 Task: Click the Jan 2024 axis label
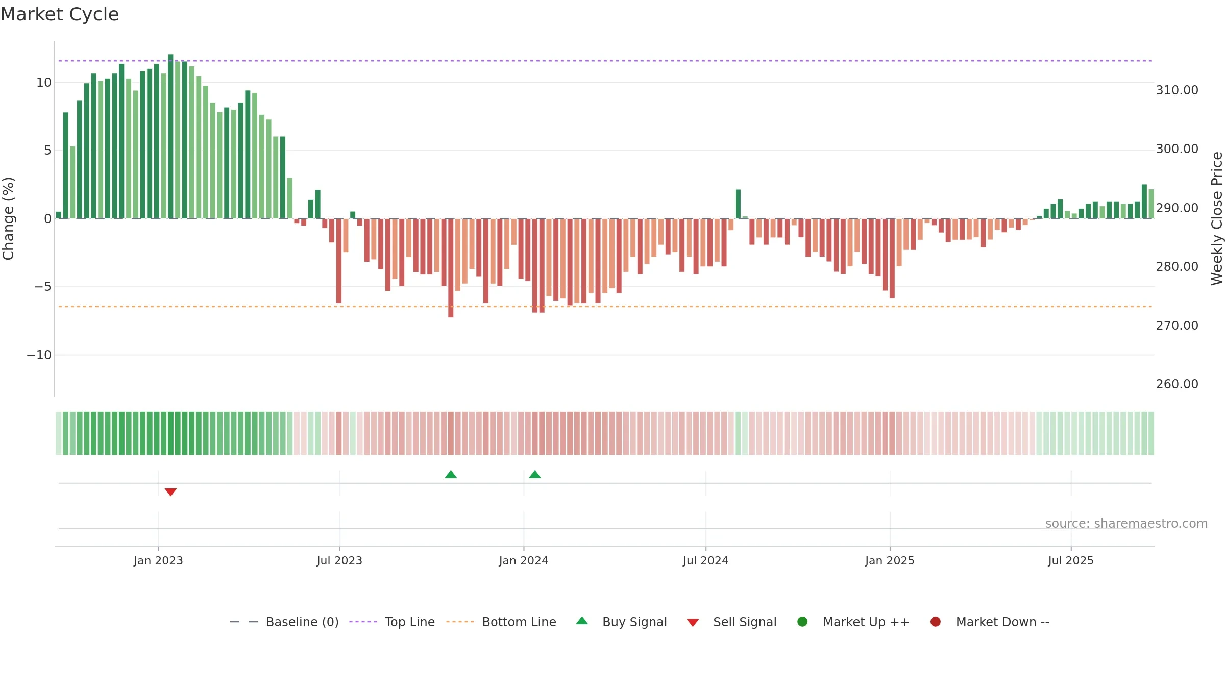pyautogui.click(x=524, y=560)
